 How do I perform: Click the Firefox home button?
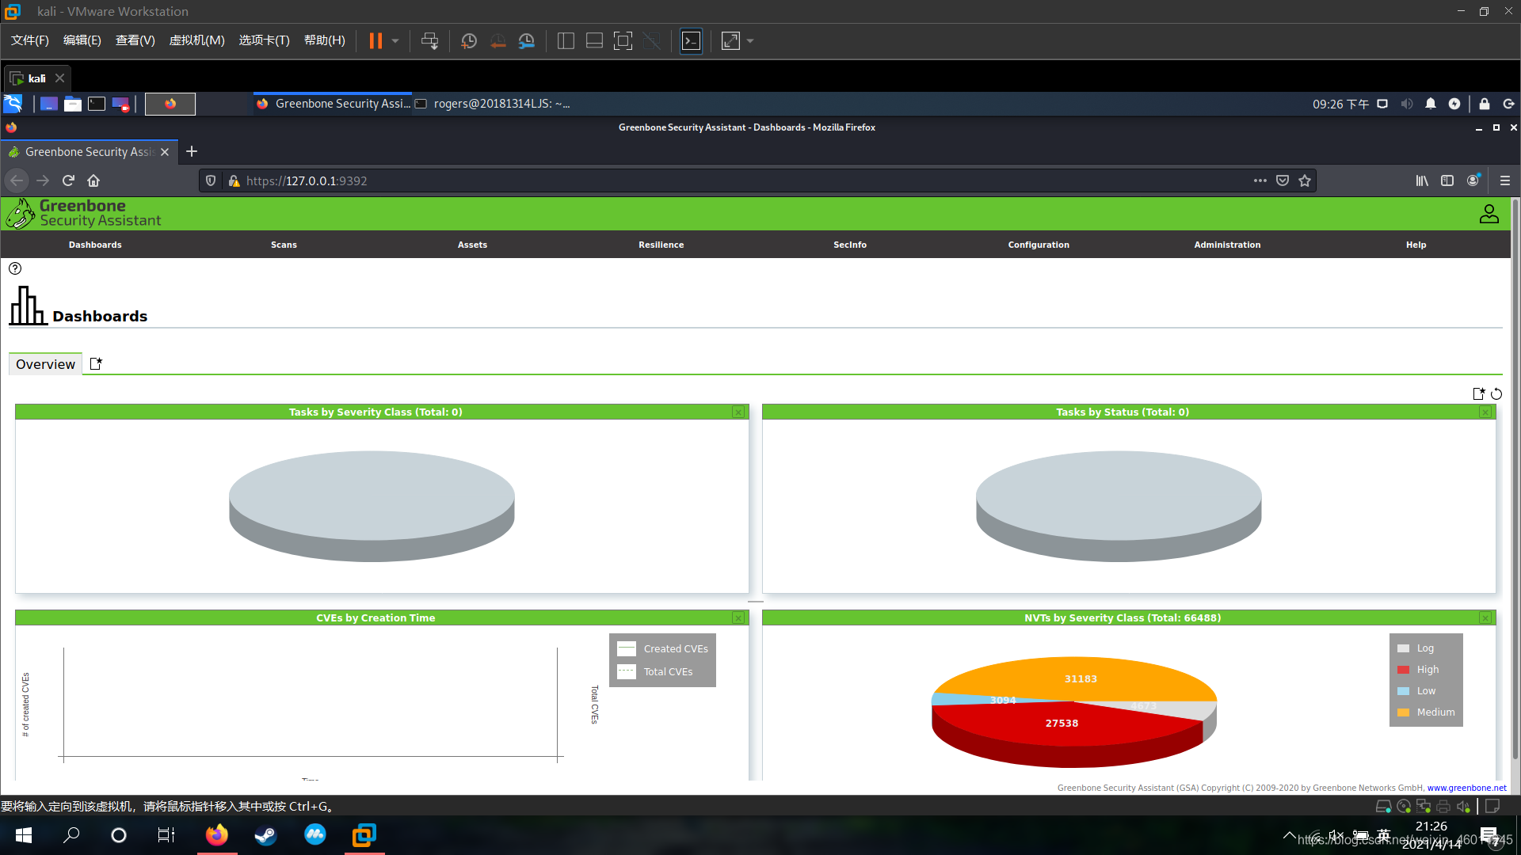93,180
